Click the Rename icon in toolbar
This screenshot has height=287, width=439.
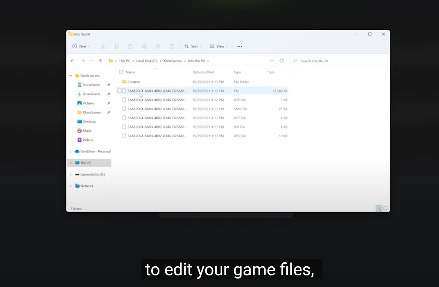144,46
